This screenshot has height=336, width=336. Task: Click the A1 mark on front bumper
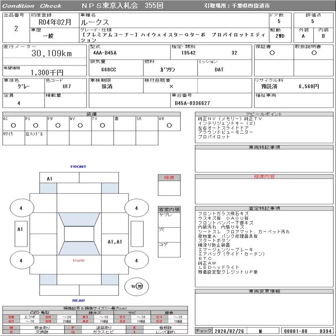[x=50, y=179]
